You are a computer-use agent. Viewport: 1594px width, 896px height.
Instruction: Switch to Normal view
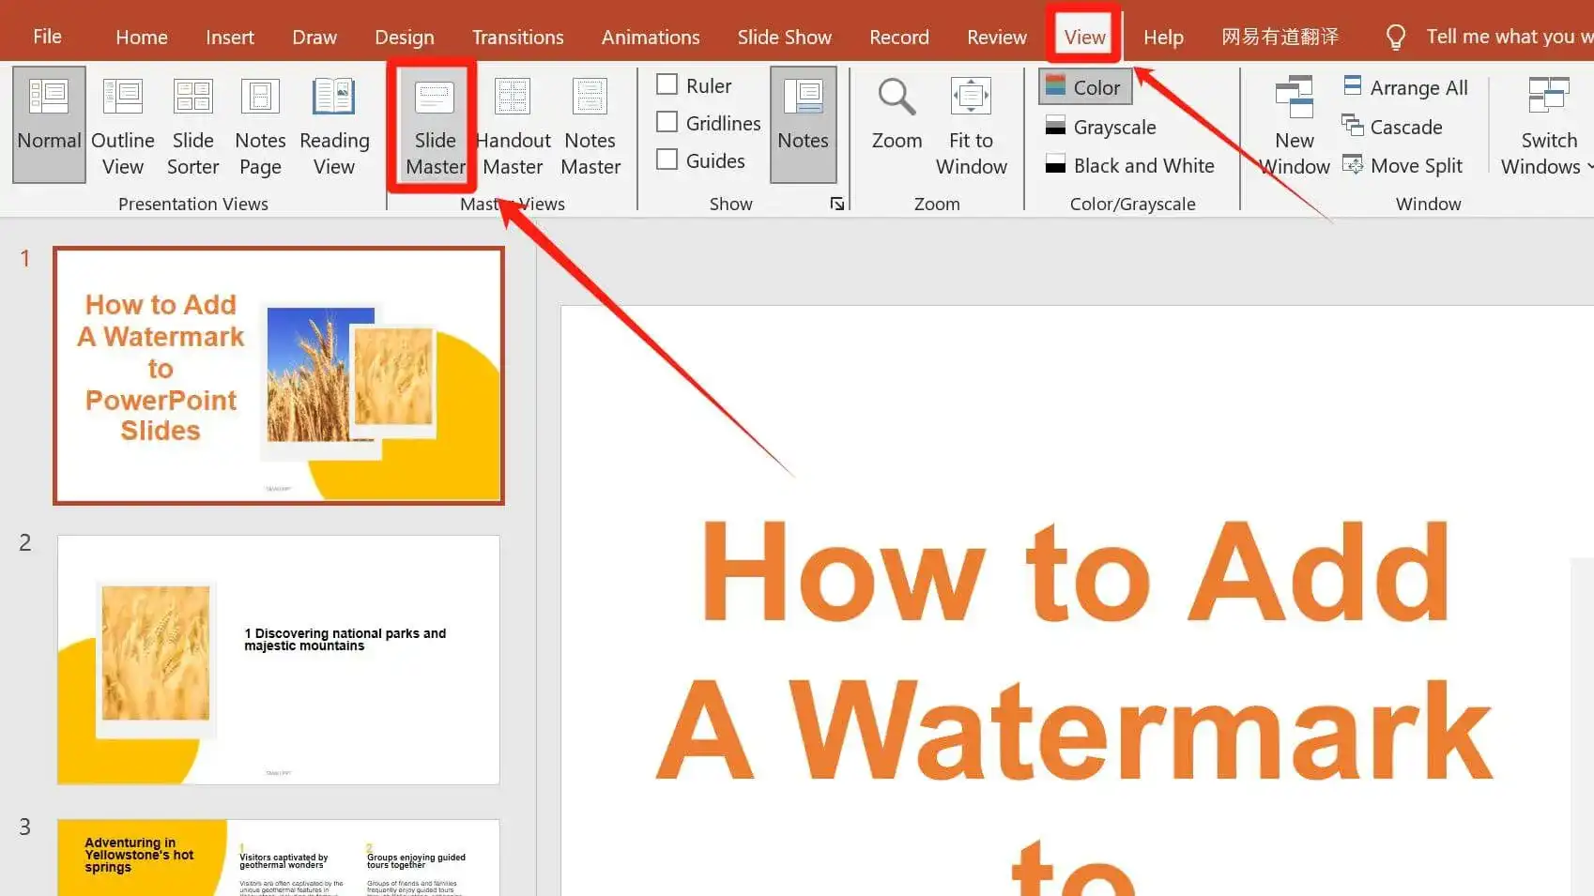coord(49,125)
